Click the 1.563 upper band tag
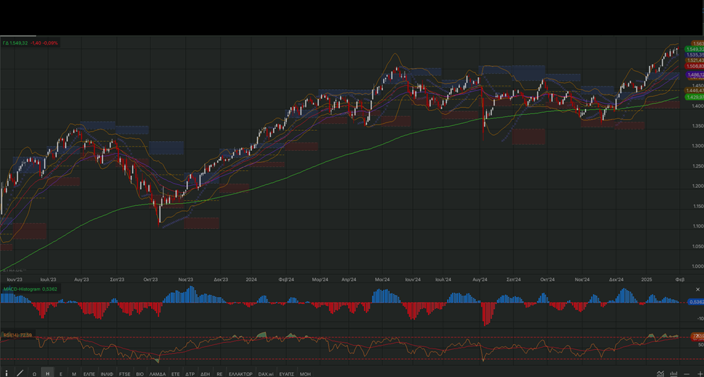This screenshot has height=377, width=704. (x=698, y=44)
